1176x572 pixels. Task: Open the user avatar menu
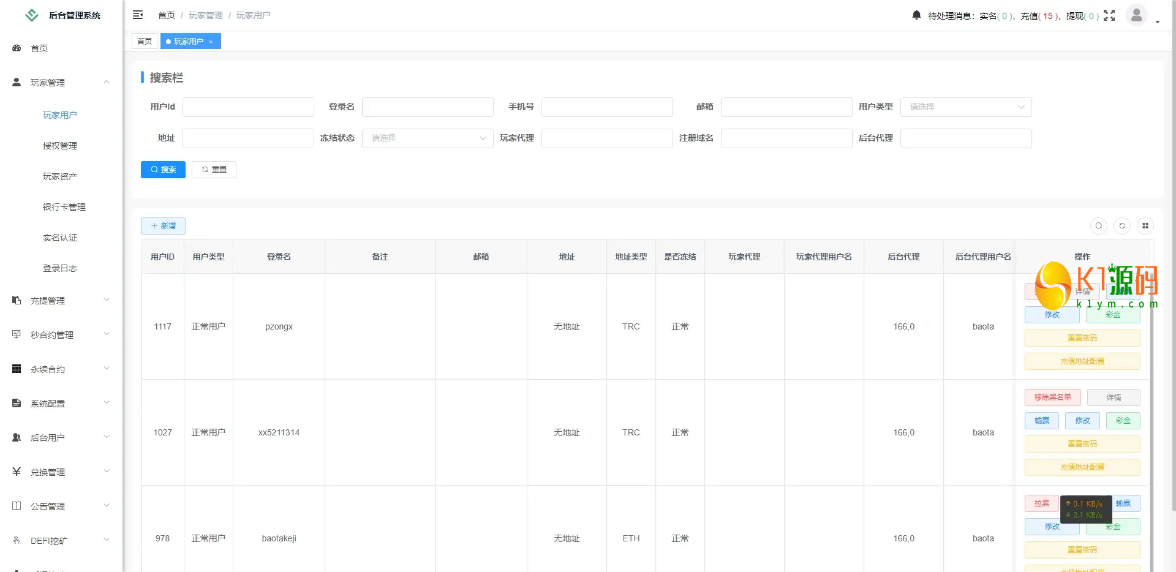point(1137,15)
